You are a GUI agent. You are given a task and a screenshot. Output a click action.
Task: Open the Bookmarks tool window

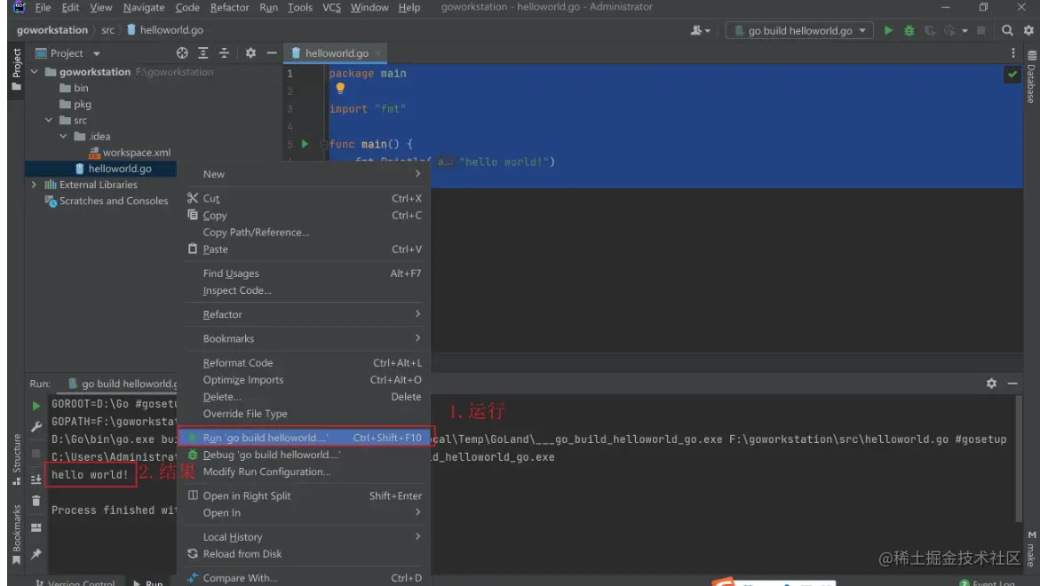click(x=17, y=535)
